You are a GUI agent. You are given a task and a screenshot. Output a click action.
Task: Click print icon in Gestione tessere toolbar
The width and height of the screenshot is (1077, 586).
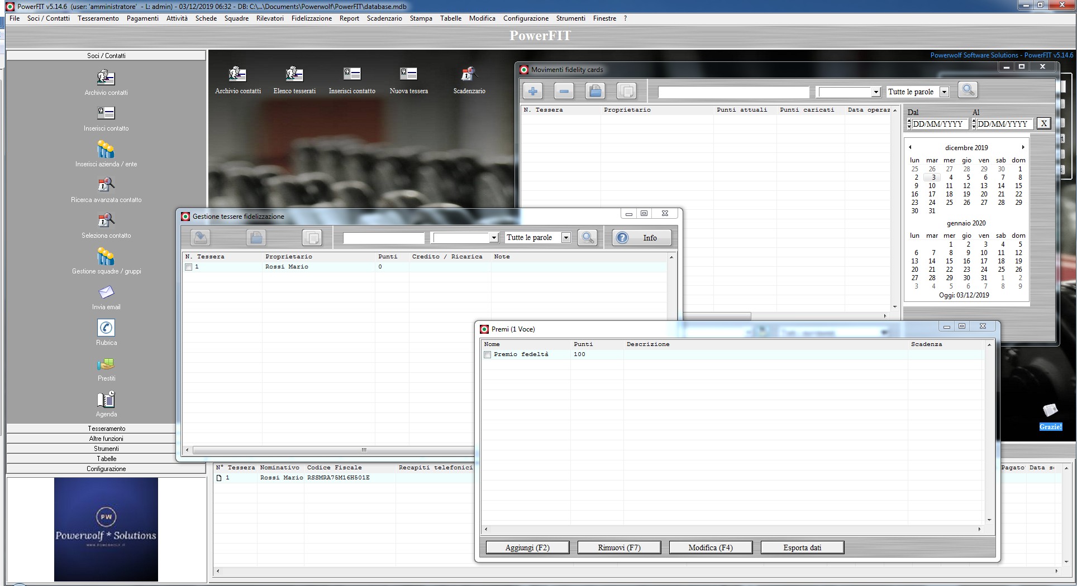point(256,238)
